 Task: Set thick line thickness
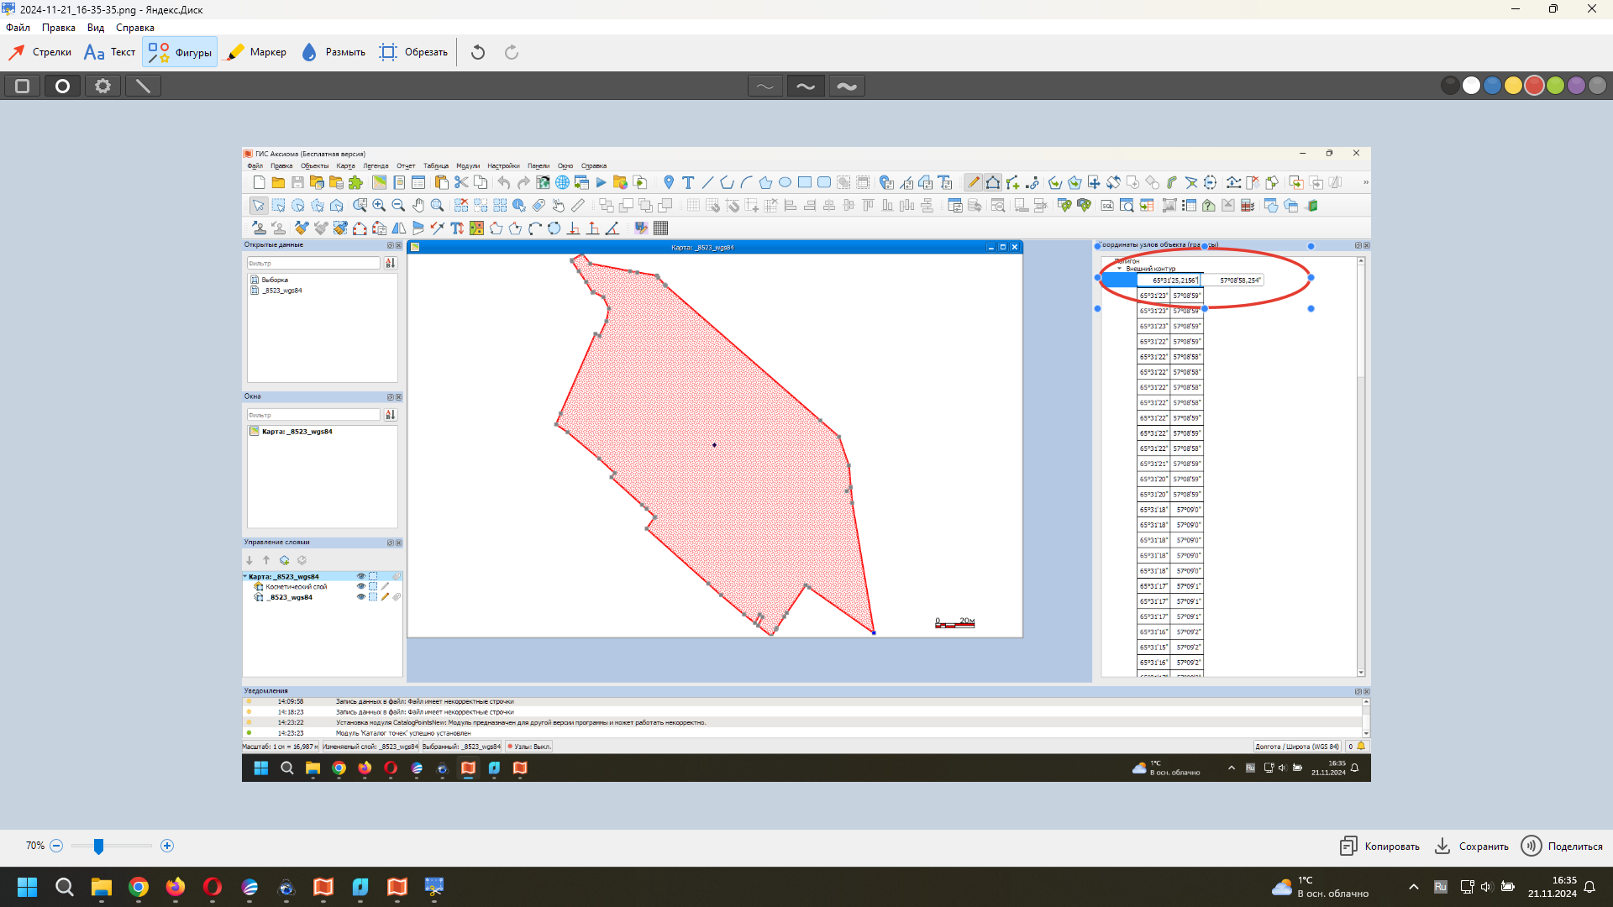pos(847,86)
